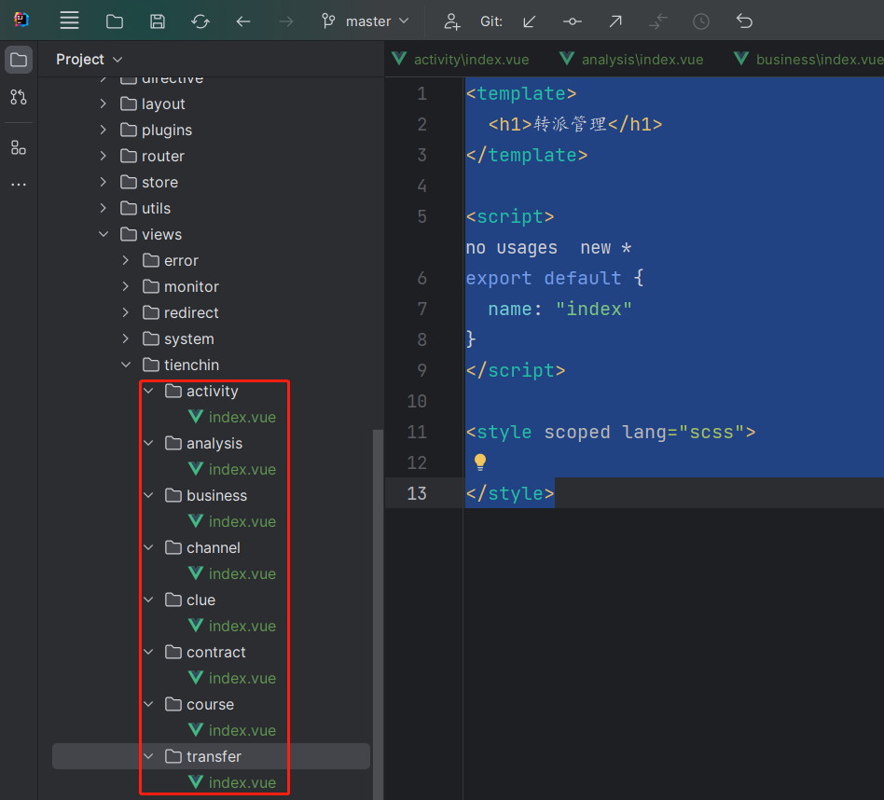Open the Project tool window icon

click(19, 60)
